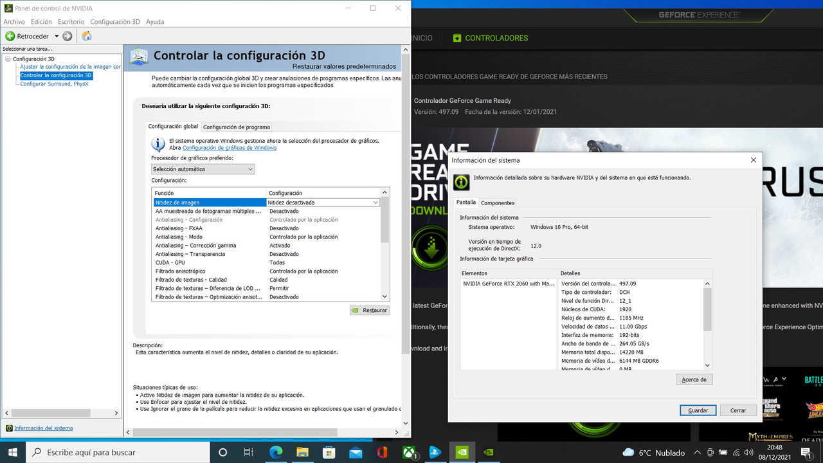
Task: Click the details list scroll-down arrow
Action: [708, 365]
